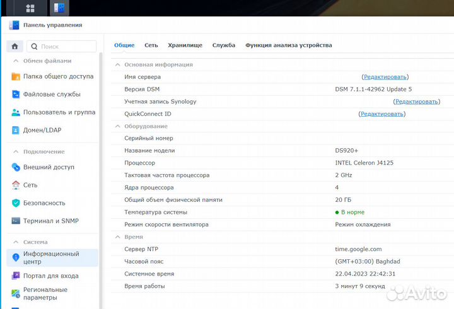Collapse the Оборудование section
454x309 pixels.
(117, 126)
